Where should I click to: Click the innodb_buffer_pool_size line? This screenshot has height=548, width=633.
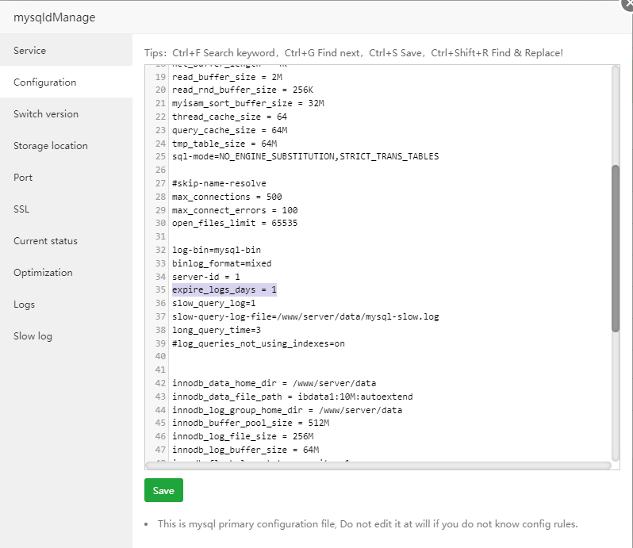251,423
